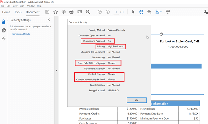Click '128-bit RC4' encryption value

pos(113,90)
